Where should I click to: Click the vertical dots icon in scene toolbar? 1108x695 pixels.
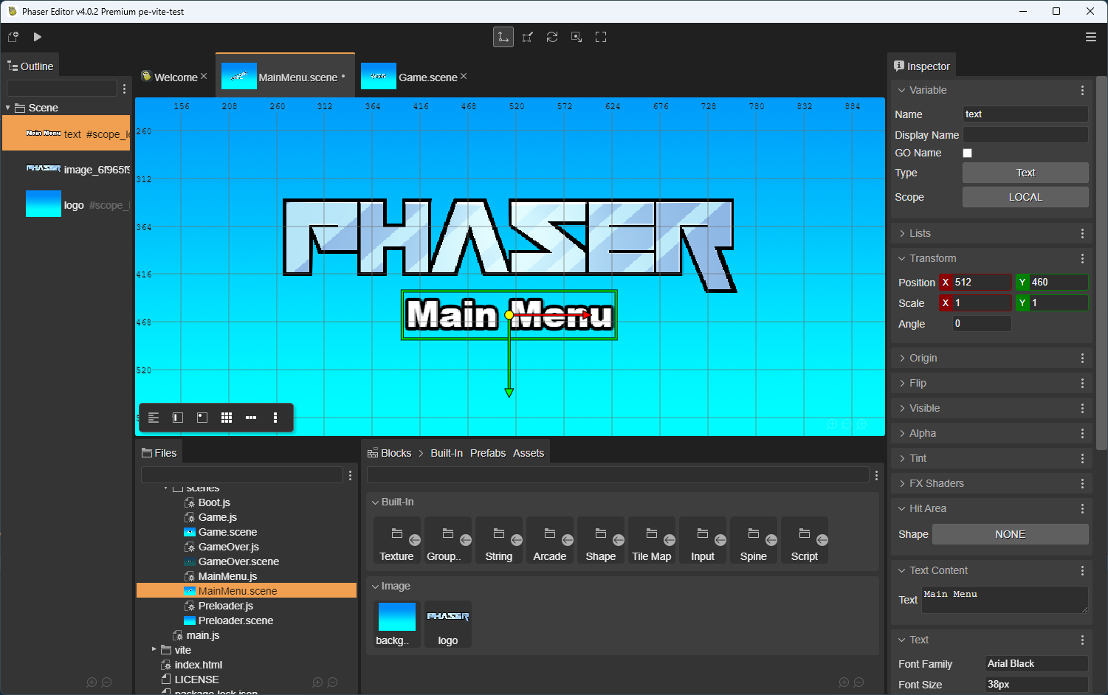click(275, 418)
